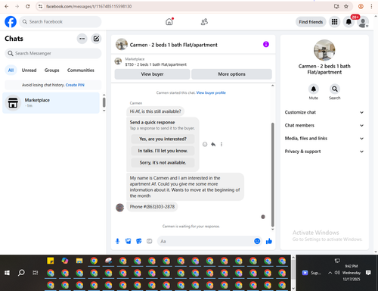View site information icon in address bar
Viewport: 378px width, 291px height.
click(x=40, y=6)
